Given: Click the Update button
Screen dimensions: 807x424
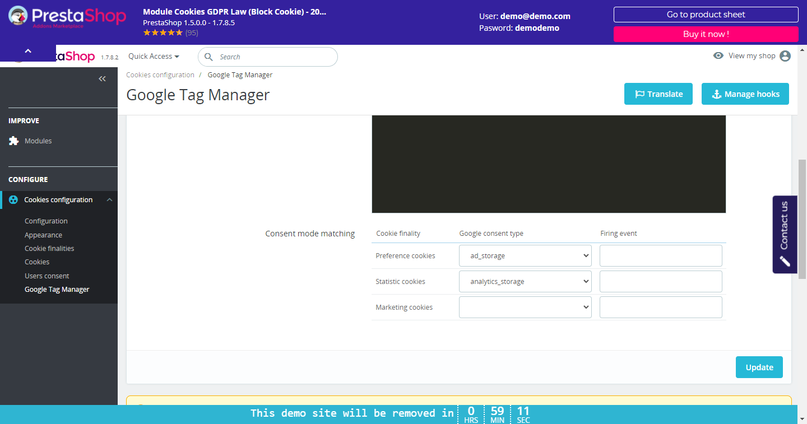Looking at the screenshot, I should point(759,367).
